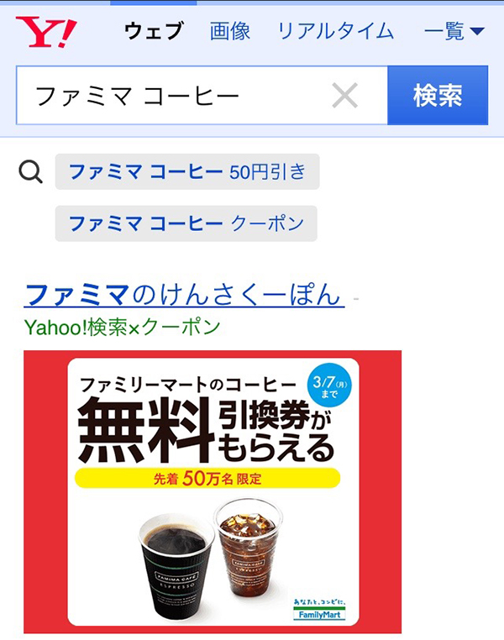Clear the search field with X icon
This screenshot has height=640, width=504.
click(x=345, y=96)
